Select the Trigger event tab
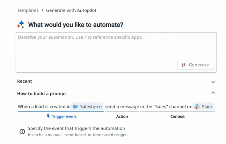 tap(62, 116)
